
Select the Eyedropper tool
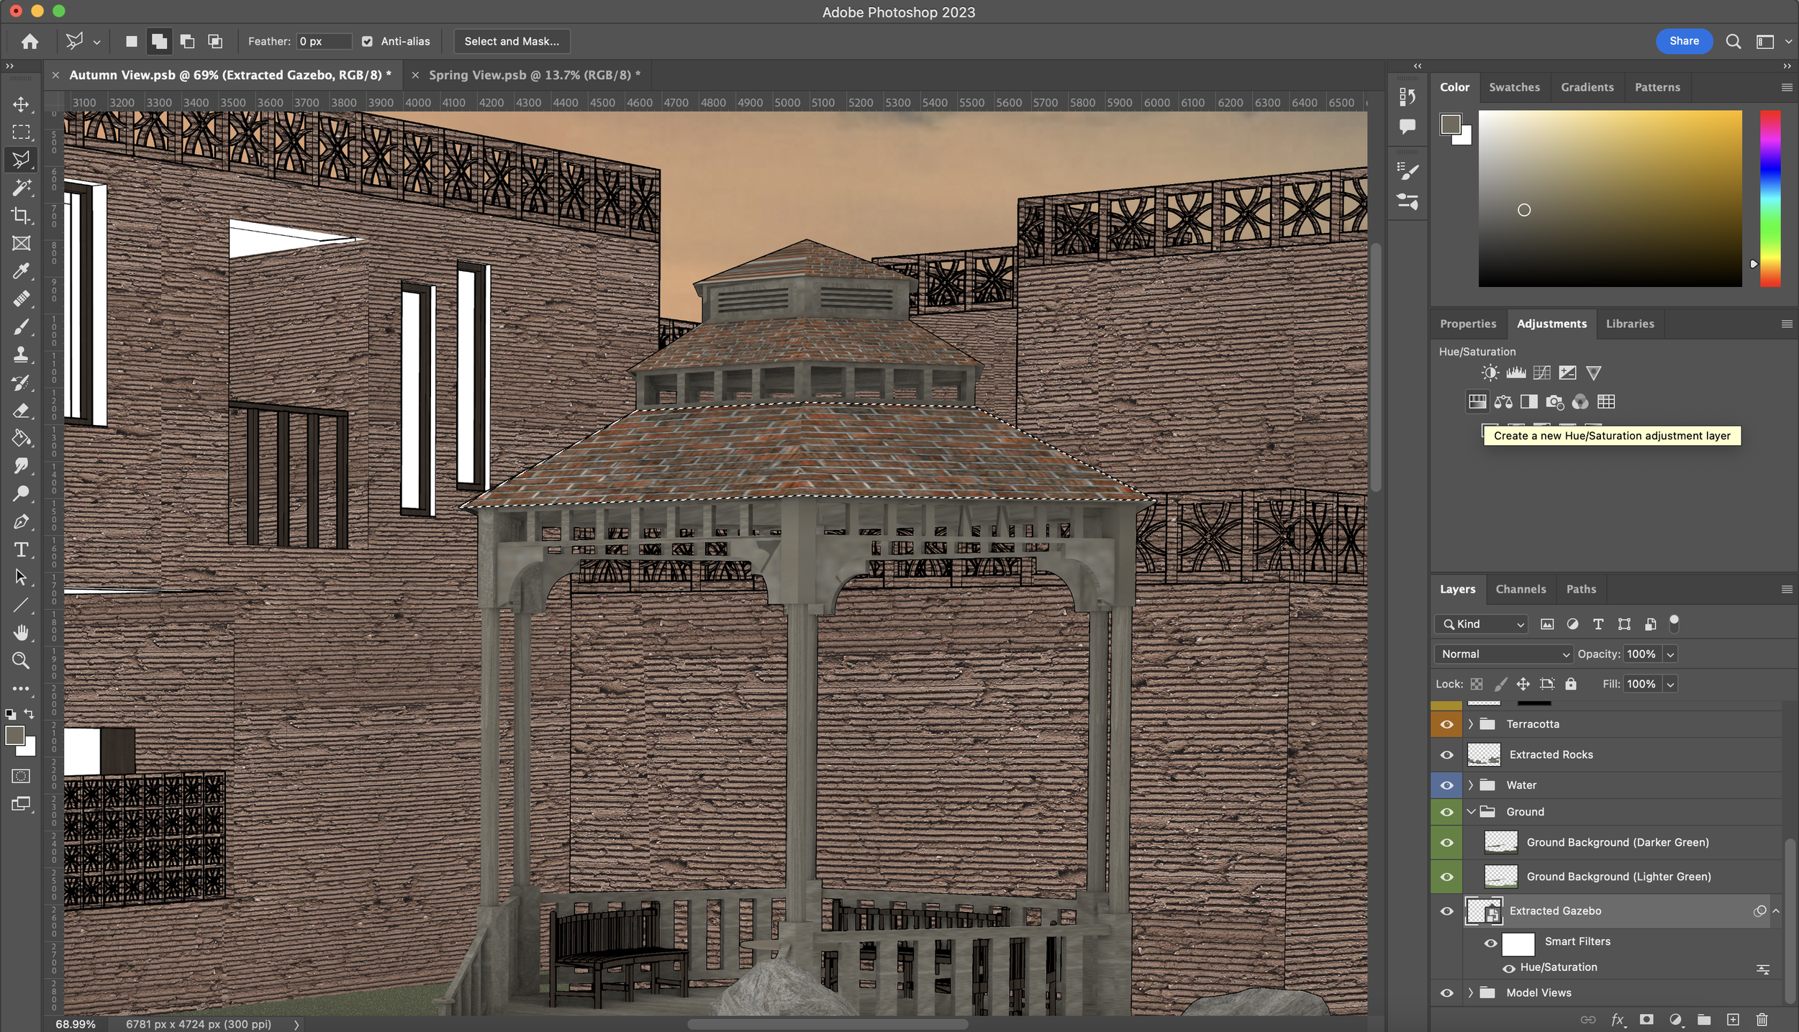(x=21, y=271)
